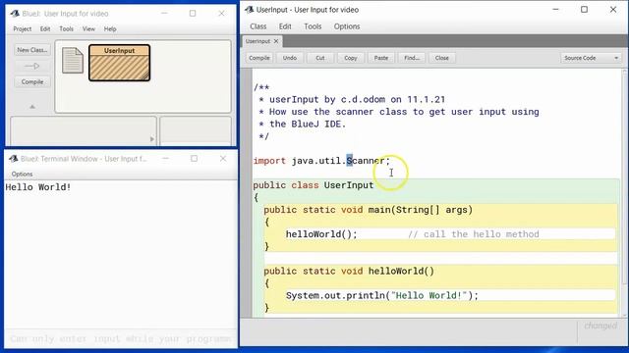Click the terminal input field at the bottom
629x353 pixels.
120,339
